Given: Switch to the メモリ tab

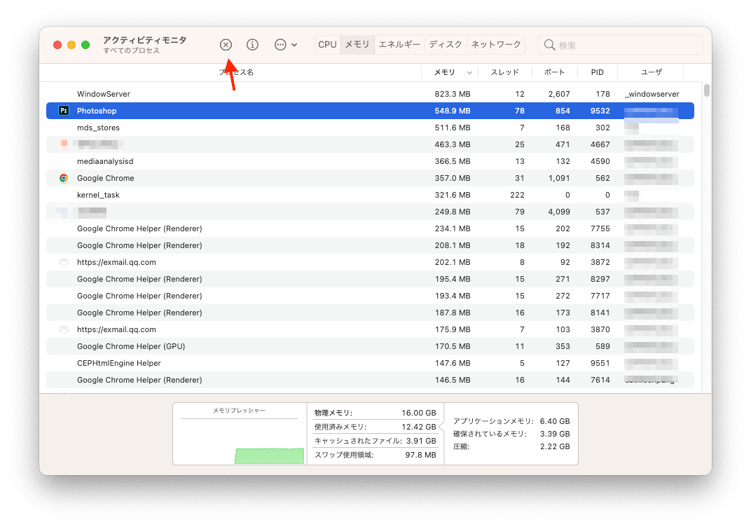Looking at the screenshot, I should click(x=357, y=45).
